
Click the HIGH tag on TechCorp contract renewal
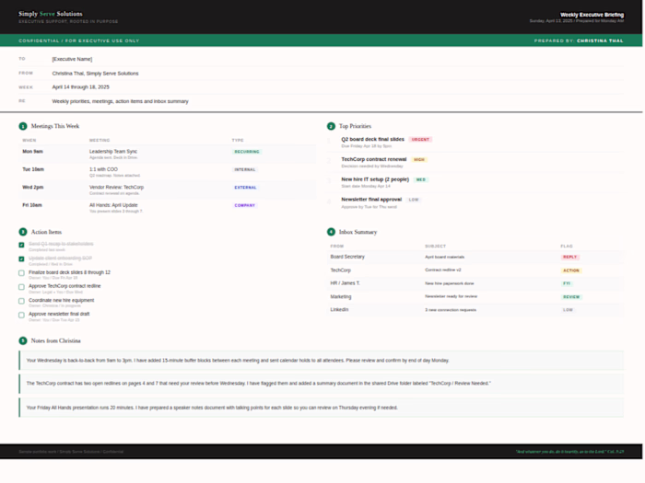click(x=419, y=160)
